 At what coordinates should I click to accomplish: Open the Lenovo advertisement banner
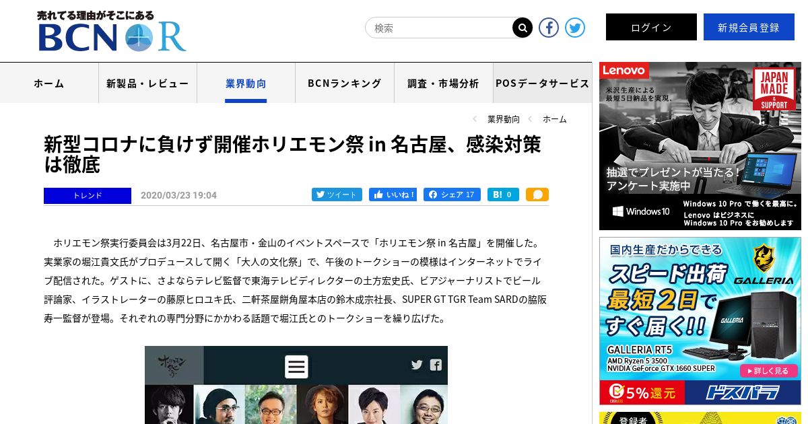point(700,146)
